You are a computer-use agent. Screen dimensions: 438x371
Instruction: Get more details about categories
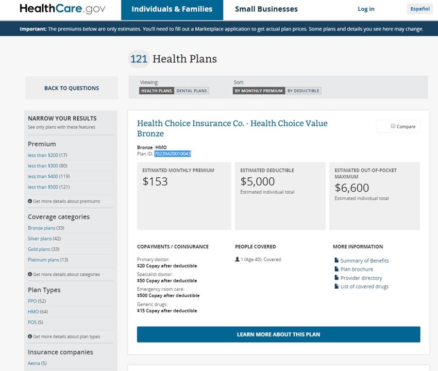tap(66, 274)
